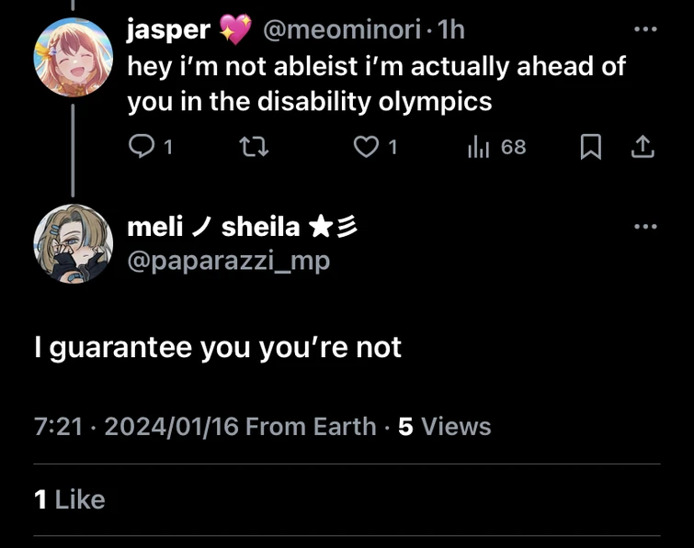
Task: Reply to jasper's tweet
Action: pyautogui.click(x=141, y=147)
